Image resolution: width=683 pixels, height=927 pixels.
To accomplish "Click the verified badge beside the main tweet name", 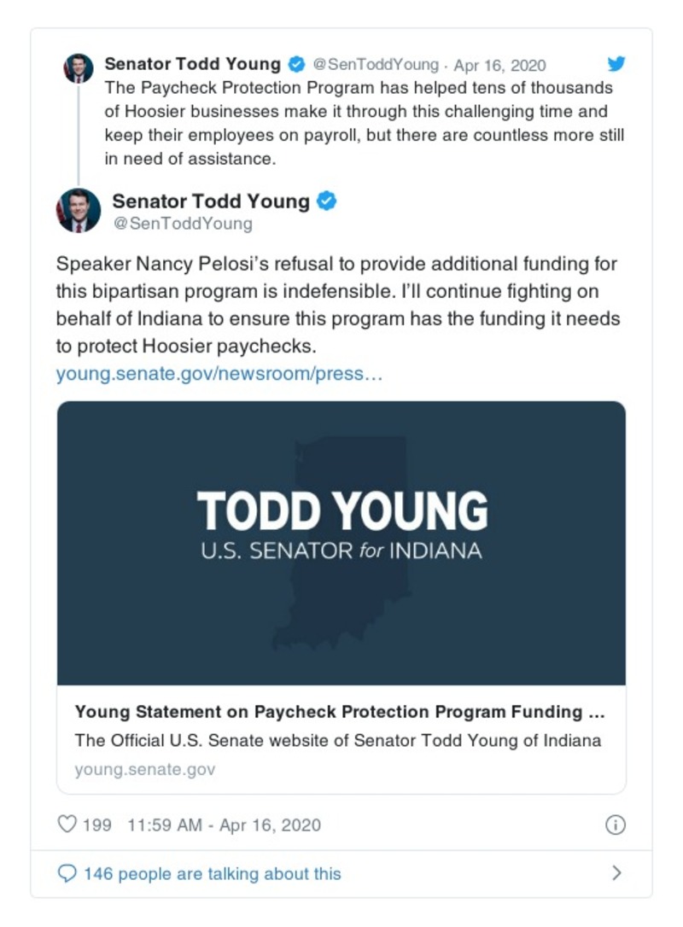I will pyautogui.click(x=327, y=201).
